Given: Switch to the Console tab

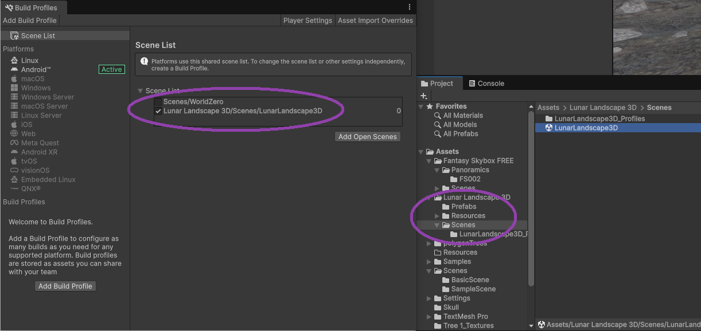Looking at the screenshot, I should (486, 83).
